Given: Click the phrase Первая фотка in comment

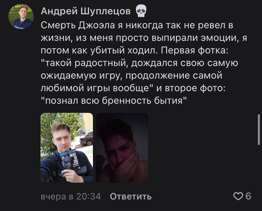Looking at the screenshot, I should pos(195,51).
